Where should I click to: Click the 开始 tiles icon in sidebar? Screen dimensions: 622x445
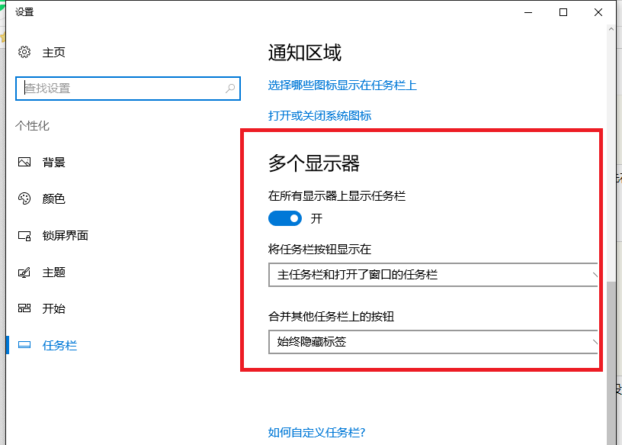pos(24,309)
